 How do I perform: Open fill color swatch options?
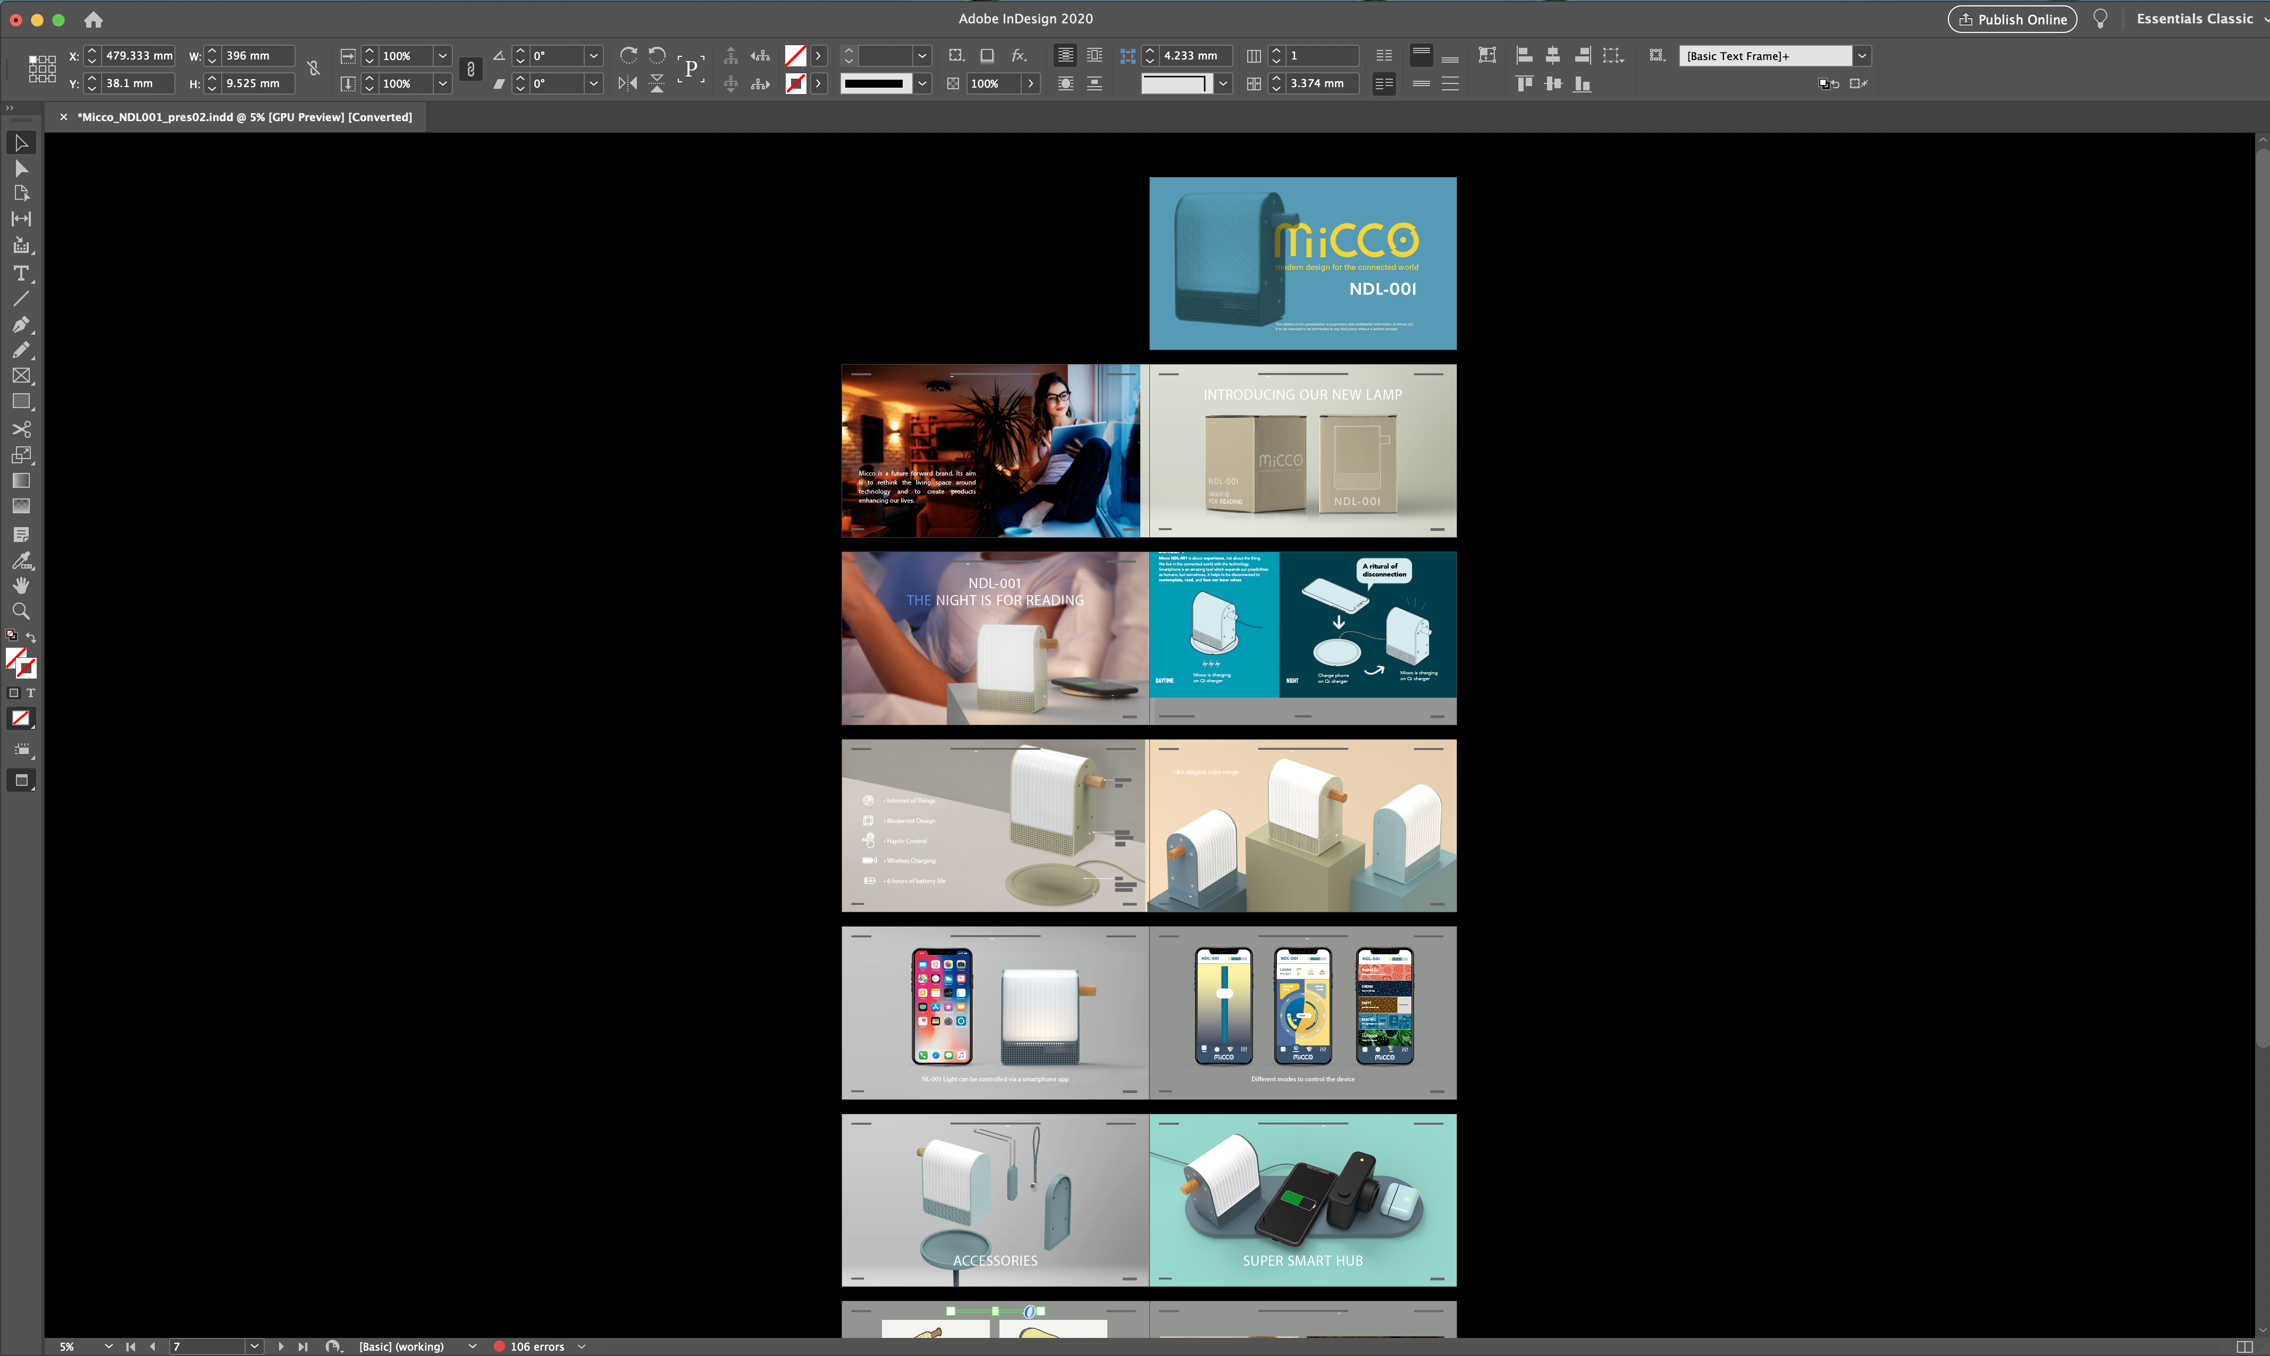[x=818, y=56]
